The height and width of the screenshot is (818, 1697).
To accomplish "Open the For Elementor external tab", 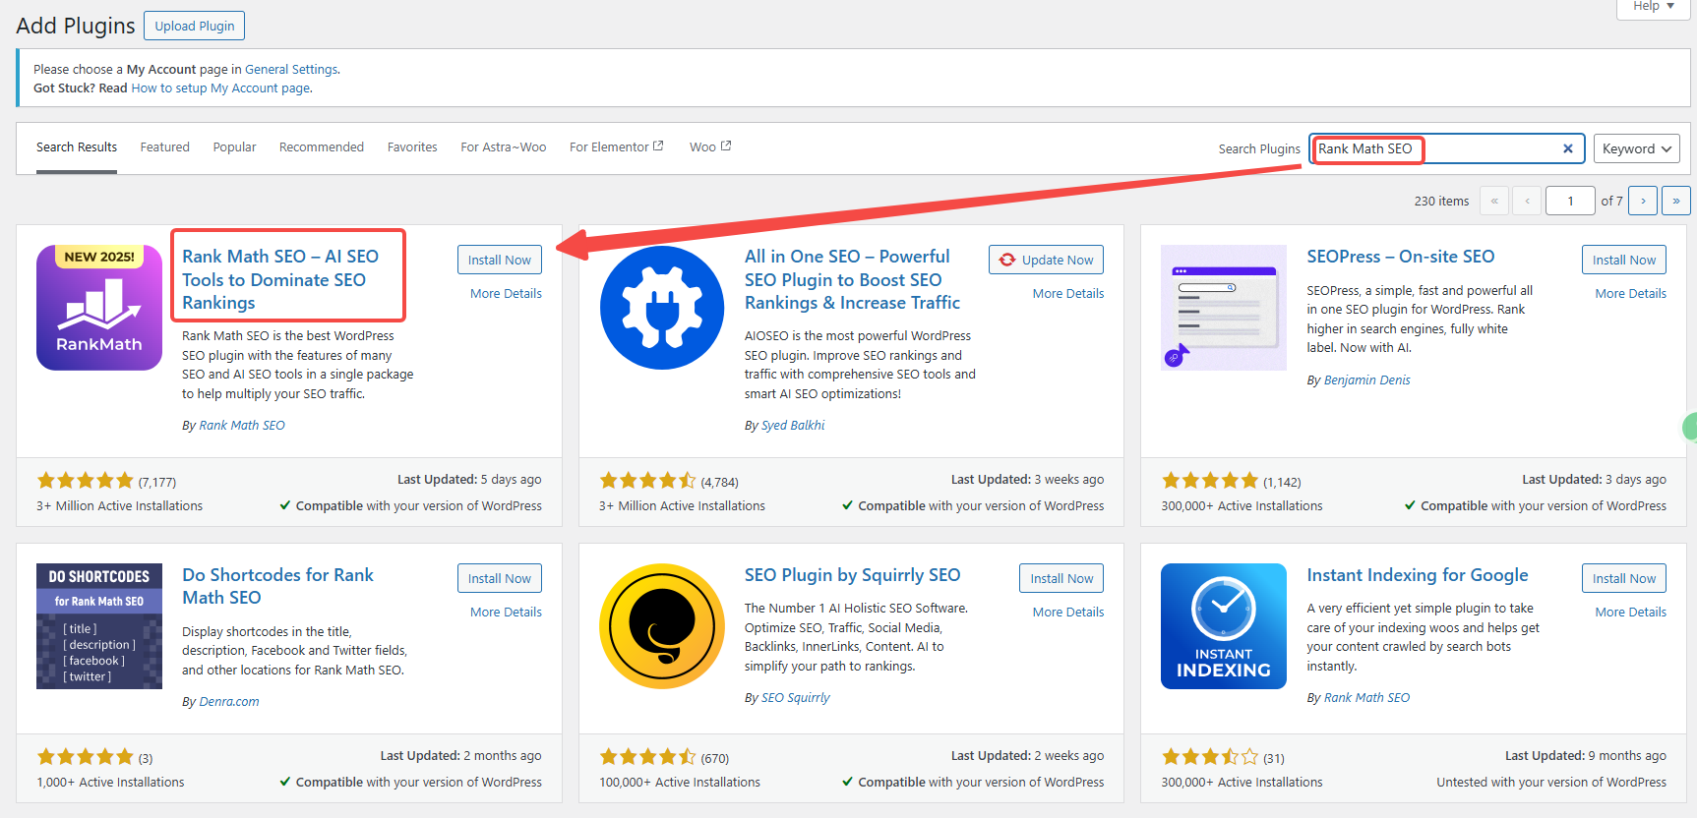I will pos(616,147).
